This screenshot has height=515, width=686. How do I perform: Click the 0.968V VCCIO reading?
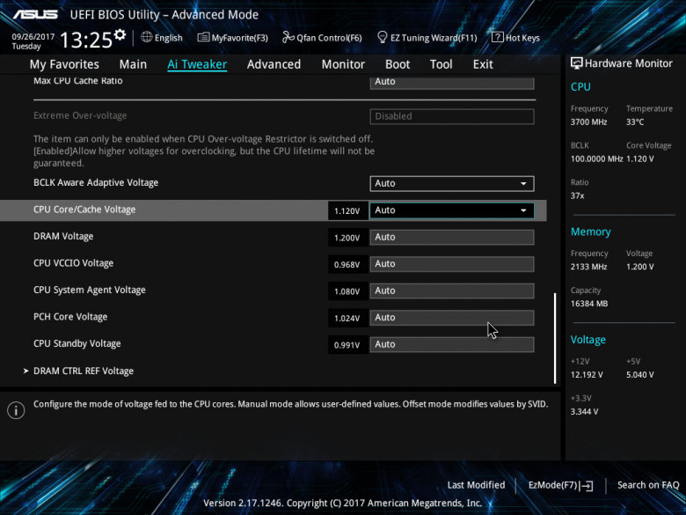347,264
